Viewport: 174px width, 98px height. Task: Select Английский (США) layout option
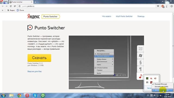163,87
